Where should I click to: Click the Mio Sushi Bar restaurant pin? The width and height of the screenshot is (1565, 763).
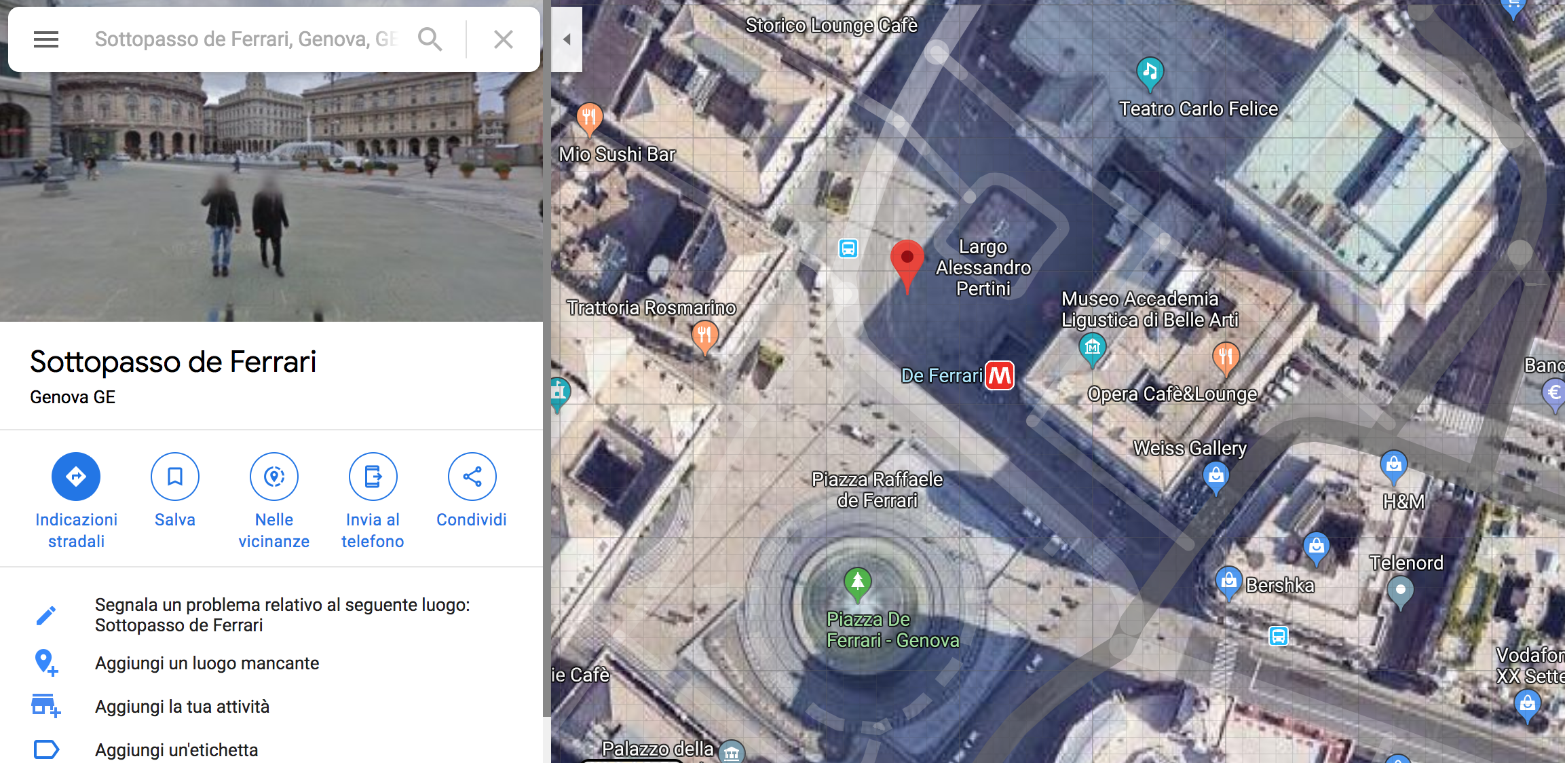[x=589, y=119]
